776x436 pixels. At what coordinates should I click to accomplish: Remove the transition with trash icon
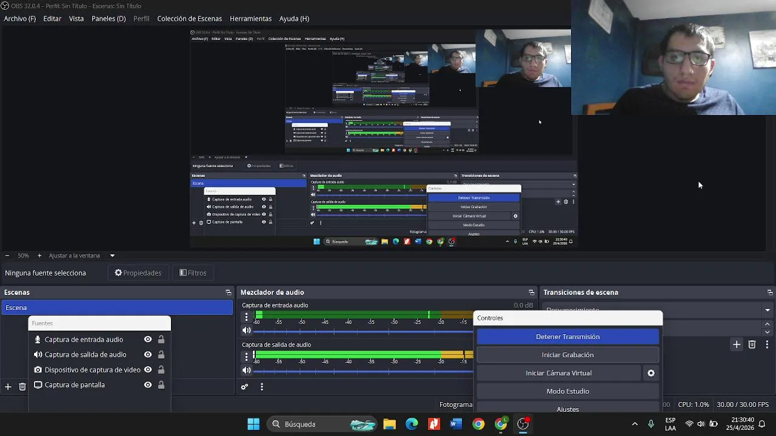tap(752, 345)
